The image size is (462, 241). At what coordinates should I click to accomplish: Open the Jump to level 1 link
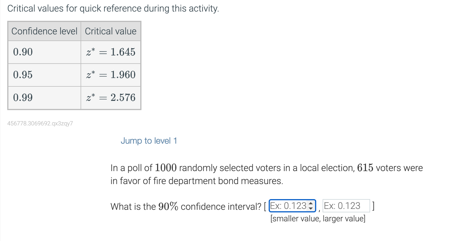(149, 141)
